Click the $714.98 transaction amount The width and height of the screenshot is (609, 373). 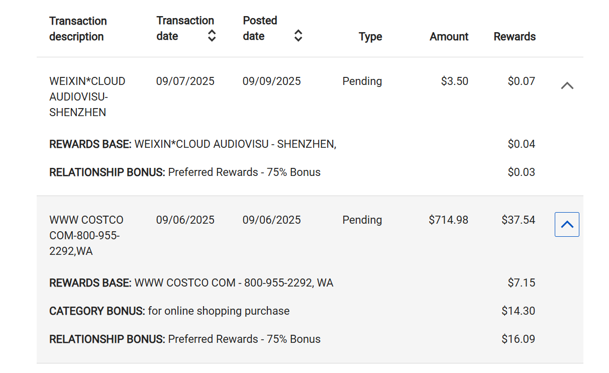[448, 220]
